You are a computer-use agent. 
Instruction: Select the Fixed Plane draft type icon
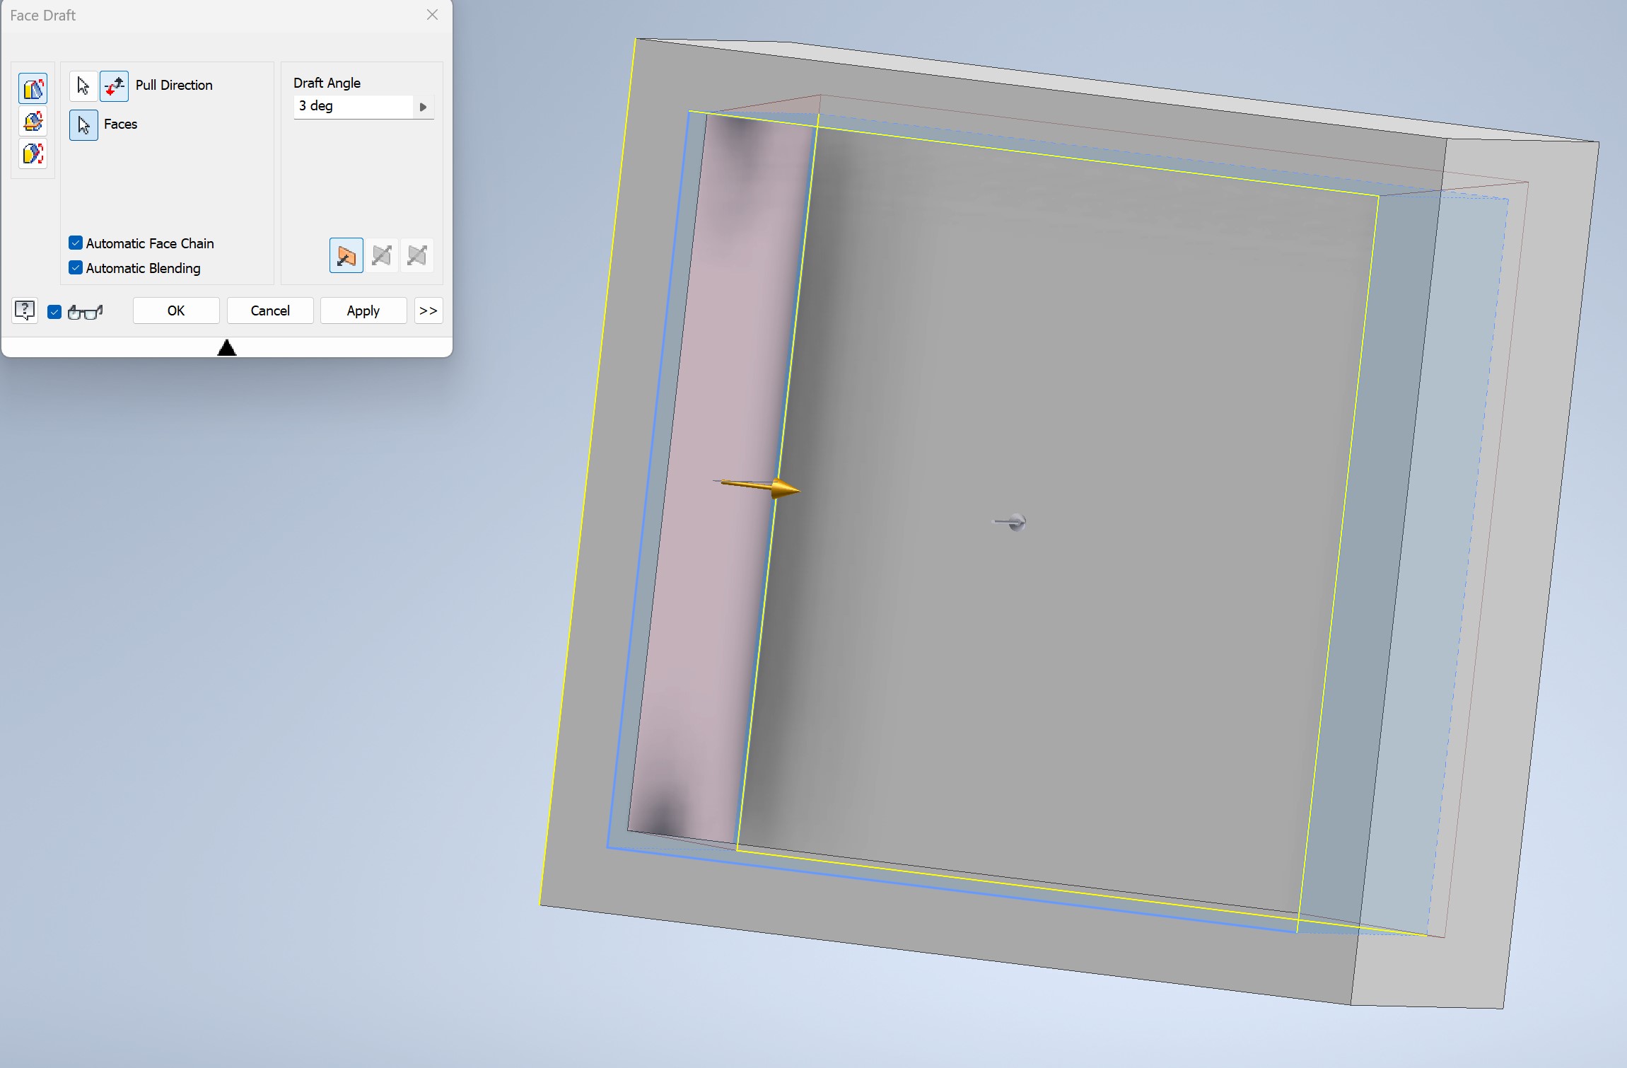33,122
